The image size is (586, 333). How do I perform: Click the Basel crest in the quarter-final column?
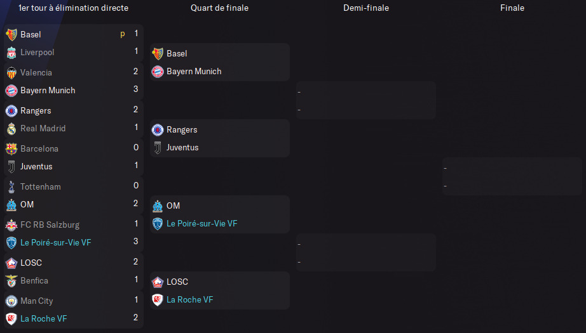click(157, 53)
